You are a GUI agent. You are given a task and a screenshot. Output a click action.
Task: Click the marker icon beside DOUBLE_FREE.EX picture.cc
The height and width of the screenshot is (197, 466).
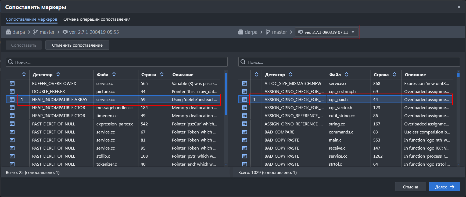[12, 92]
